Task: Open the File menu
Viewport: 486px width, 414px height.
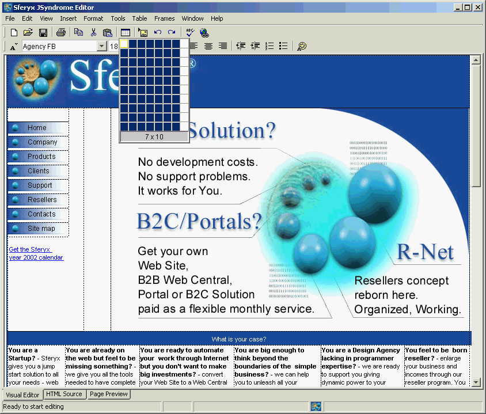Action: point(10,18)
